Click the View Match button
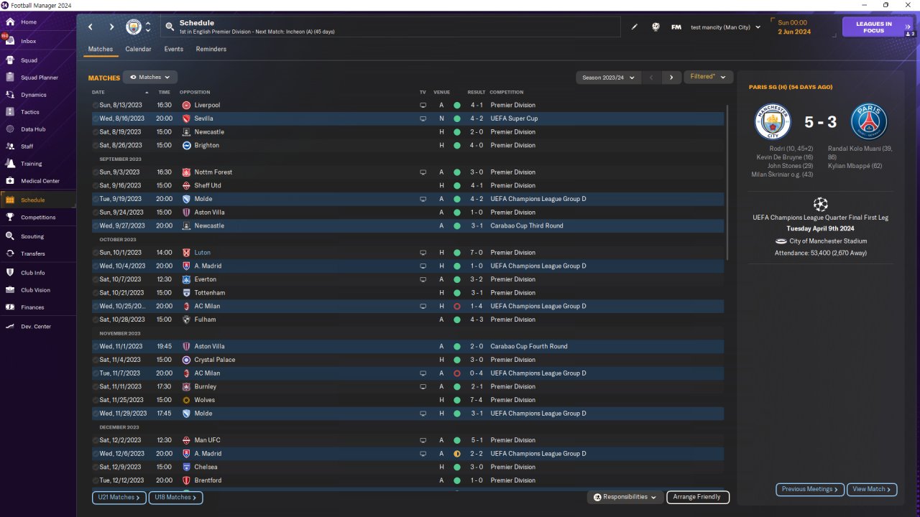The width and height of the screenshot is (920, 517). (872, 489)
